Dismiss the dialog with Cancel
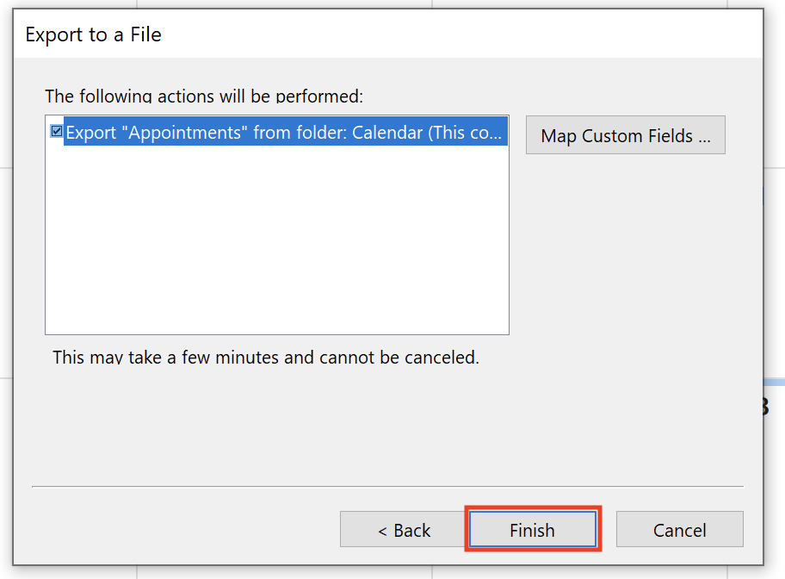785x579 pixels. 679,529
